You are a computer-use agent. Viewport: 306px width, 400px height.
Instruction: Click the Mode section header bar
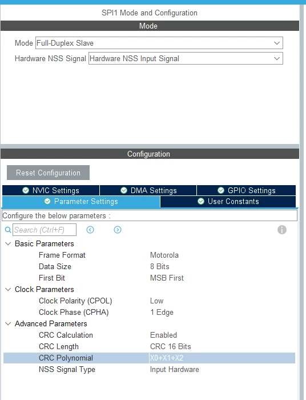tap(150, 26)
